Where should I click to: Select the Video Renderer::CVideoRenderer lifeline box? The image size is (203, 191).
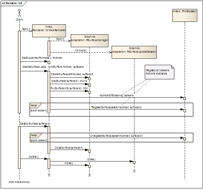click(x=49, y=30)
